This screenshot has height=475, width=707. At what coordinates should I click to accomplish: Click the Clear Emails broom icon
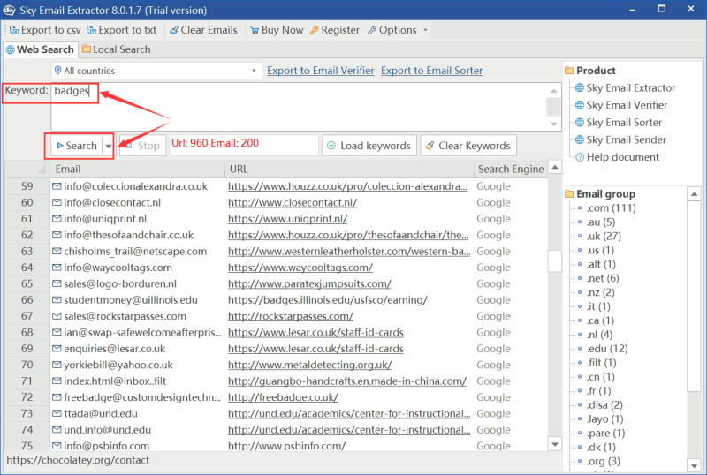(173, 30)
